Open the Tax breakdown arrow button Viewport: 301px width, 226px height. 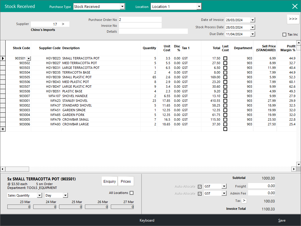coord(244,201)
